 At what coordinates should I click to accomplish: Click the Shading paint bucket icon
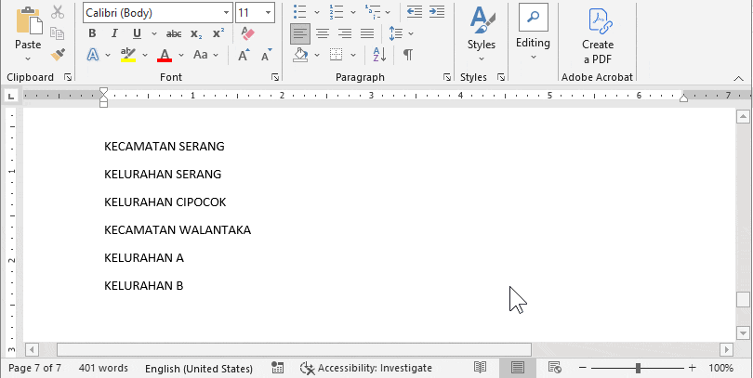pos(300,55)
